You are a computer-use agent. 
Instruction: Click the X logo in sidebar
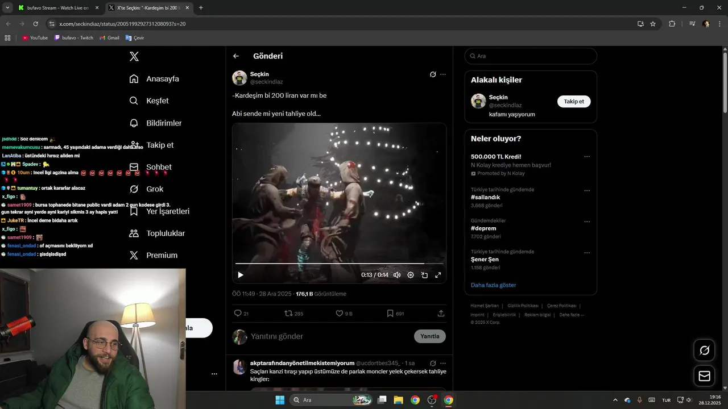click(x=134, y=56)
